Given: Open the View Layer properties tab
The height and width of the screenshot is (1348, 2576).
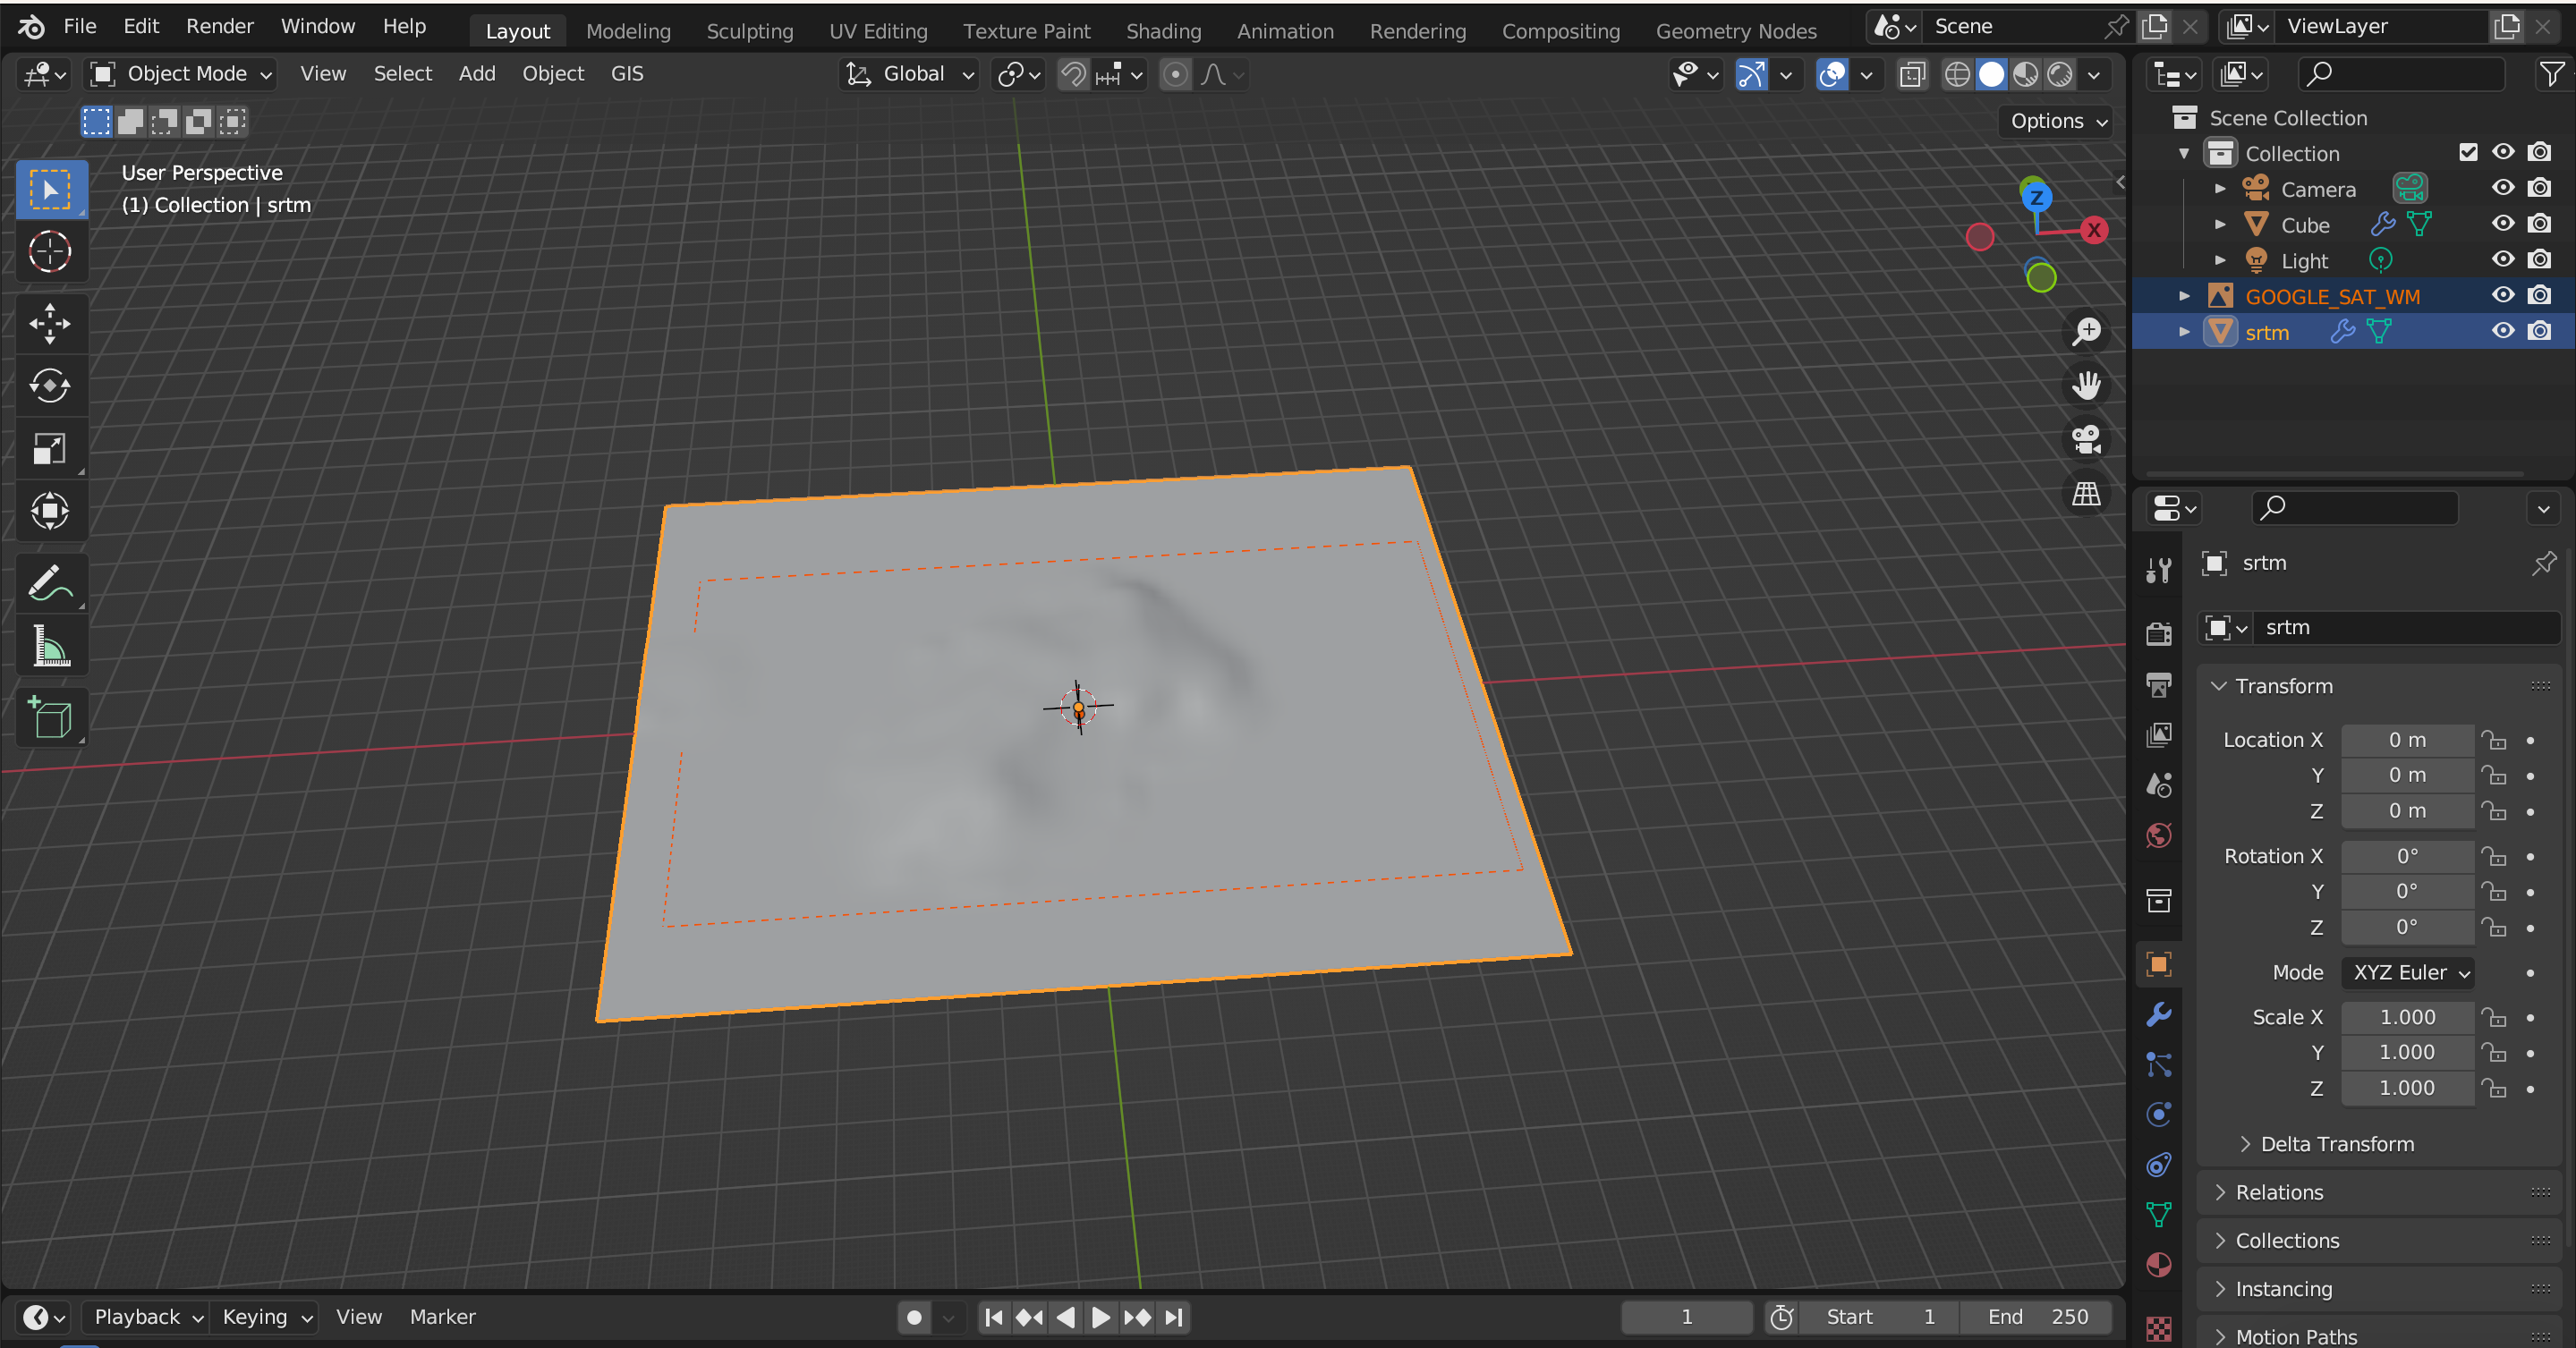Looking at the screenshot, I should [2159, 735].
